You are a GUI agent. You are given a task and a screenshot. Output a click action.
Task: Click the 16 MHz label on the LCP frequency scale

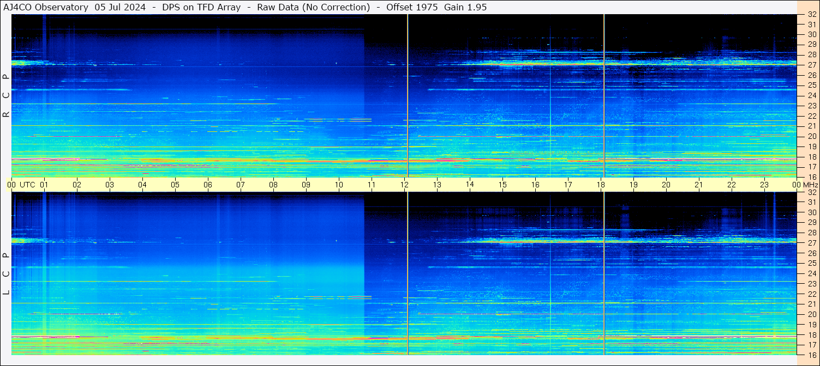[812, 355]
